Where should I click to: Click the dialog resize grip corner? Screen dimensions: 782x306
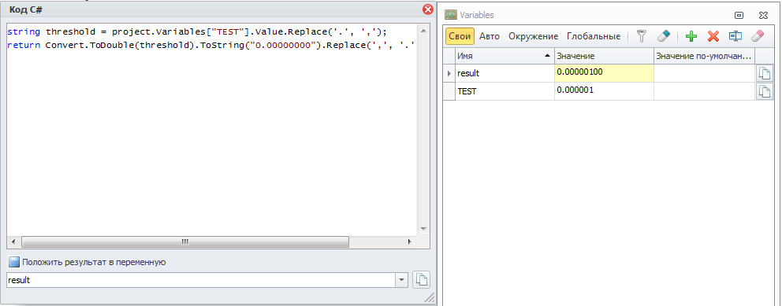tap(430, 297)
